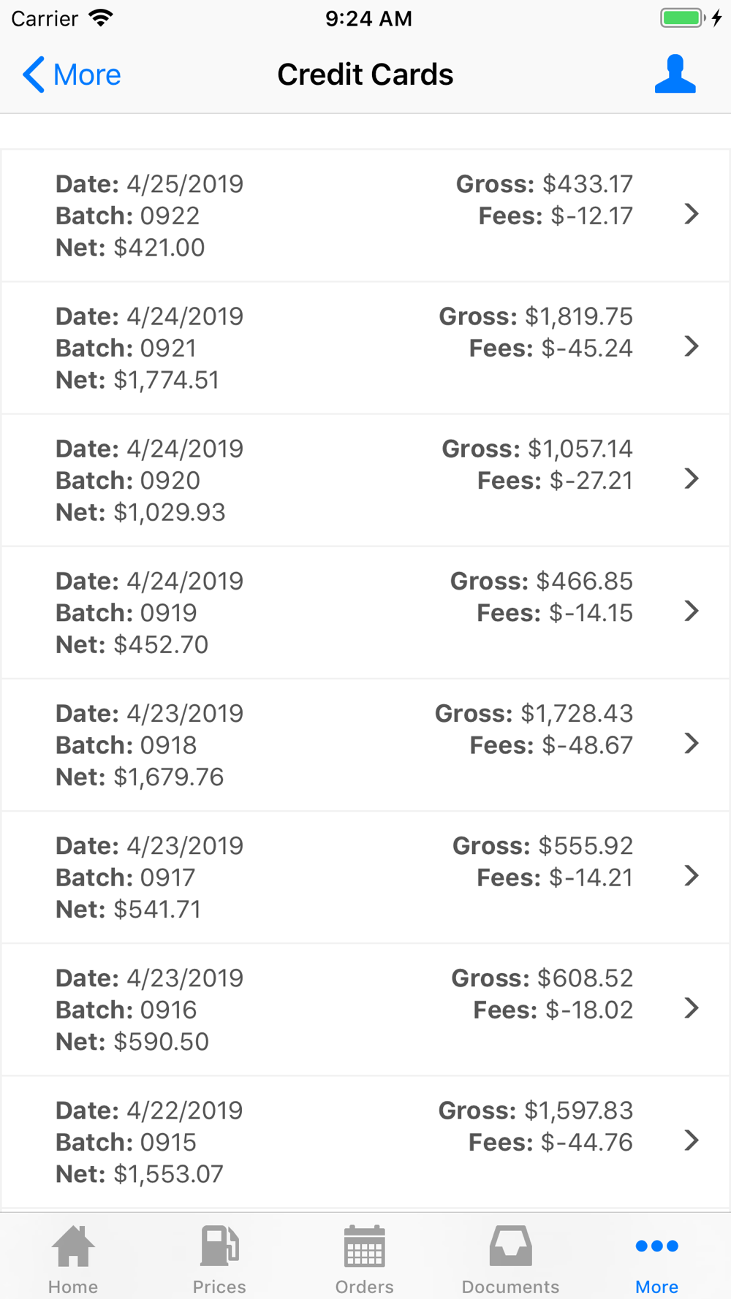Tap the Wi-Fi status icon

(100, 18)
